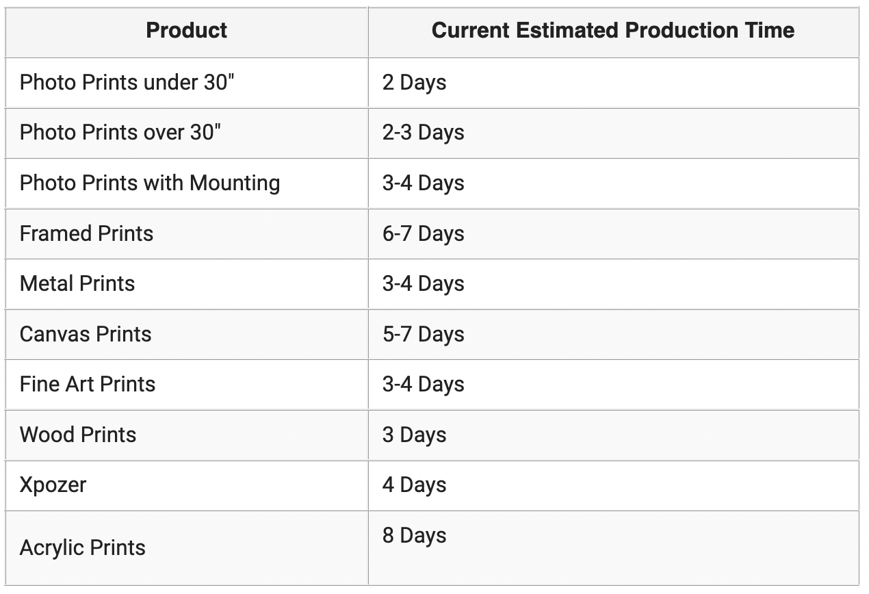Click the 6-7 Days time for Framed Prints

point(423,233)
